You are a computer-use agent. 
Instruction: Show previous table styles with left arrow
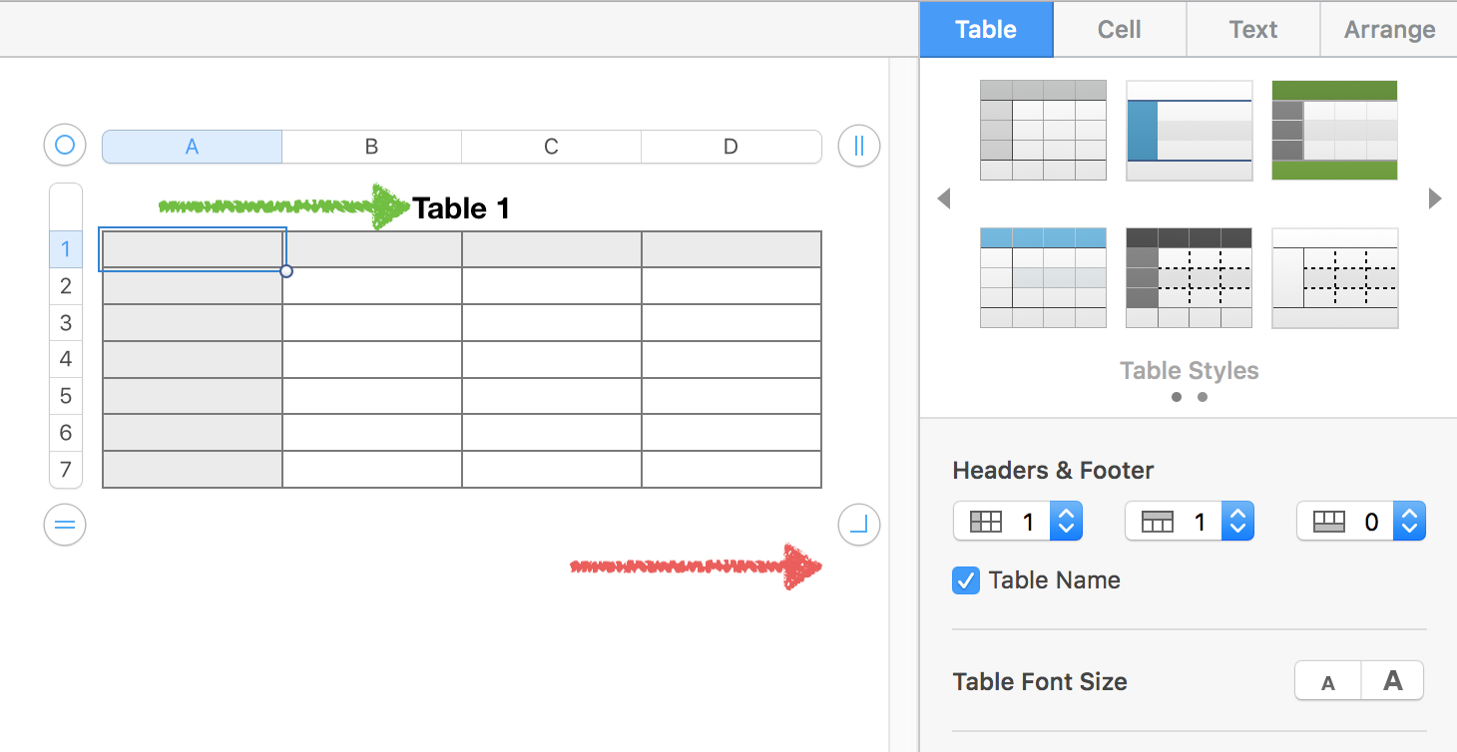coord(944,199)
